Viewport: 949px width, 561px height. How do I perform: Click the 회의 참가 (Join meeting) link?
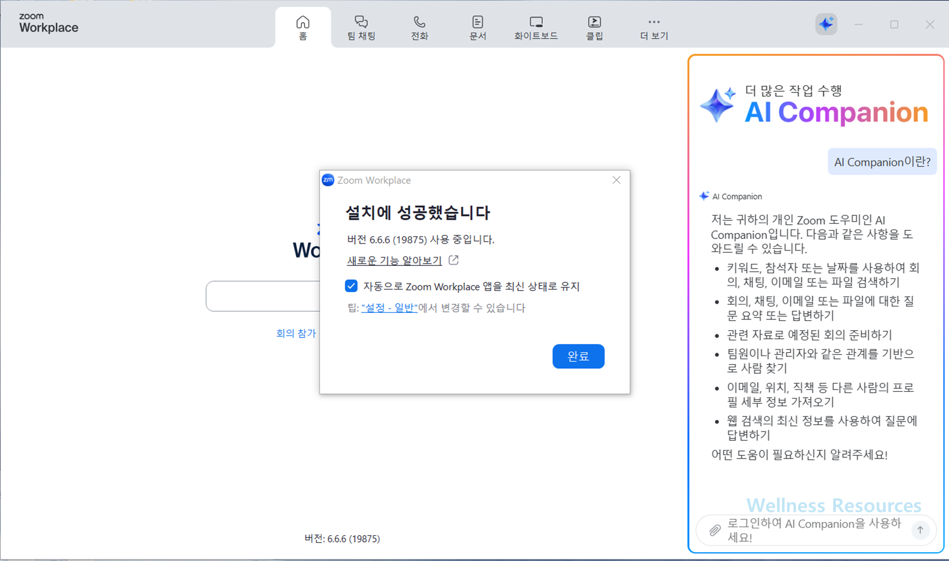(296, 333)
